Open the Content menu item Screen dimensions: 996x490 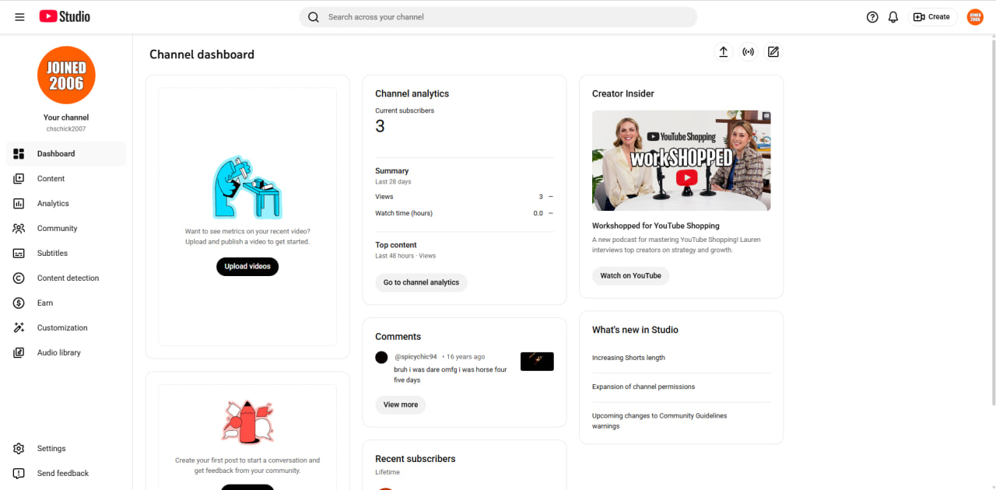[x=66, y=179]
